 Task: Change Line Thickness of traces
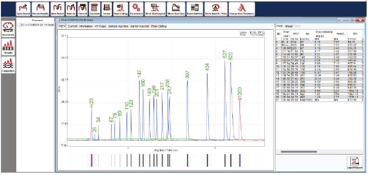coord(242,9)
